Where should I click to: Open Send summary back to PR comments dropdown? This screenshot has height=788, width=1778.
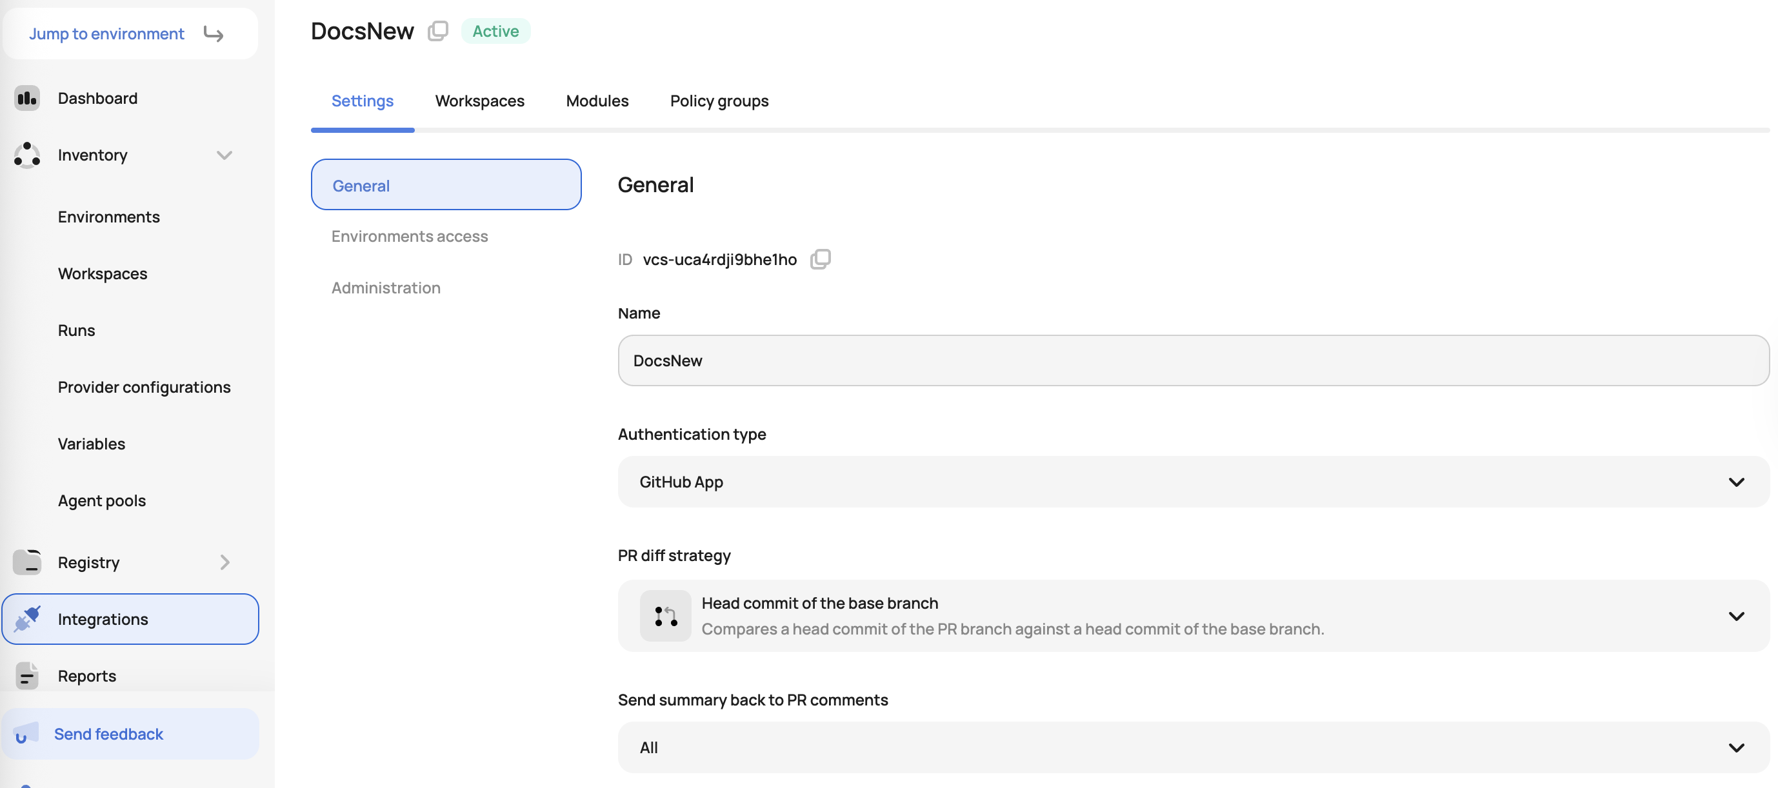[x=1194, y=747]
